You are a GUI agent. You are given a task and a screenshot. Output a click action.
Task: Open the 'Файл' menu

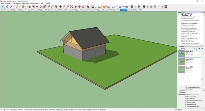pyautogui.click(x=2, y=4)
